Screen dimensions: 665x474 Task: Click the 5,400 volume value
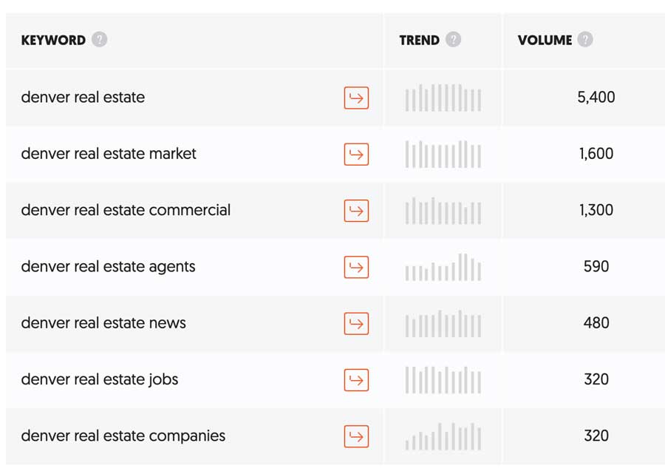pyautogui.click(x=596, y=97)
